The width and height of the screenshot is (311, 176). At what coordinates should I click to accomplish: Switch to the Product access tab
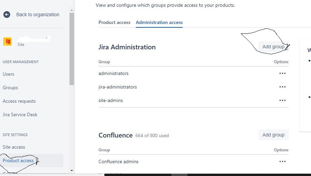[114, 23]
